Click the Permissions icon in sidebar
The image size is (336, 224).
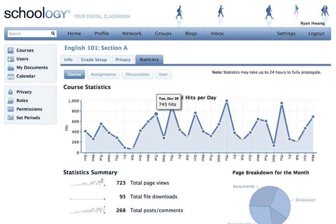click(x=10, y=109)
